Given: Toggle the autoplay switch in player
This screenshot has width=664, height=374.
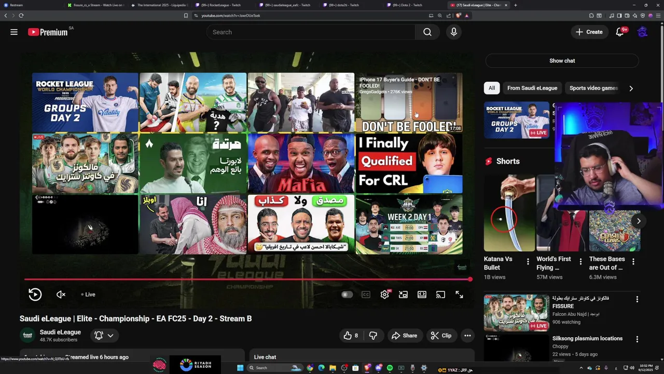Looking at the screenshot, I should pyautogui.click(x=347, y=295).
